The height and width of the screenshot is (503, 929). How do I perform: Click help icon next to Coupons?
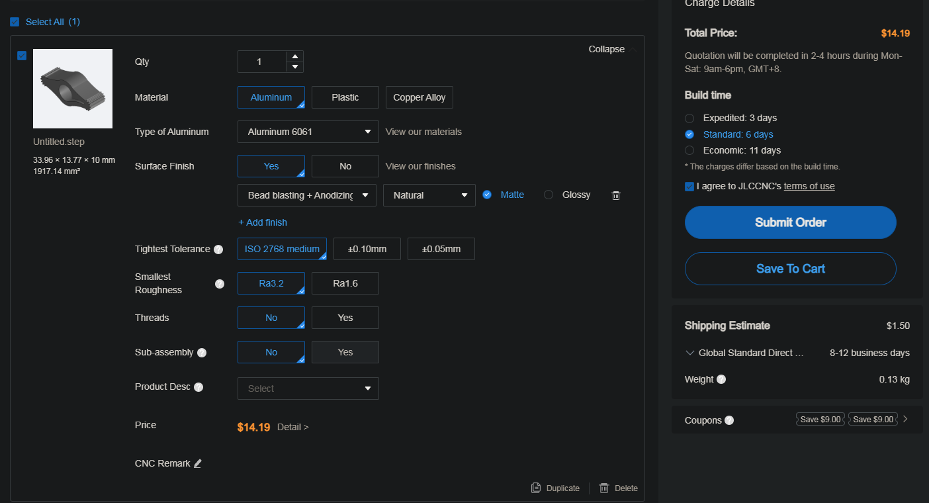(x=729, y=420)
